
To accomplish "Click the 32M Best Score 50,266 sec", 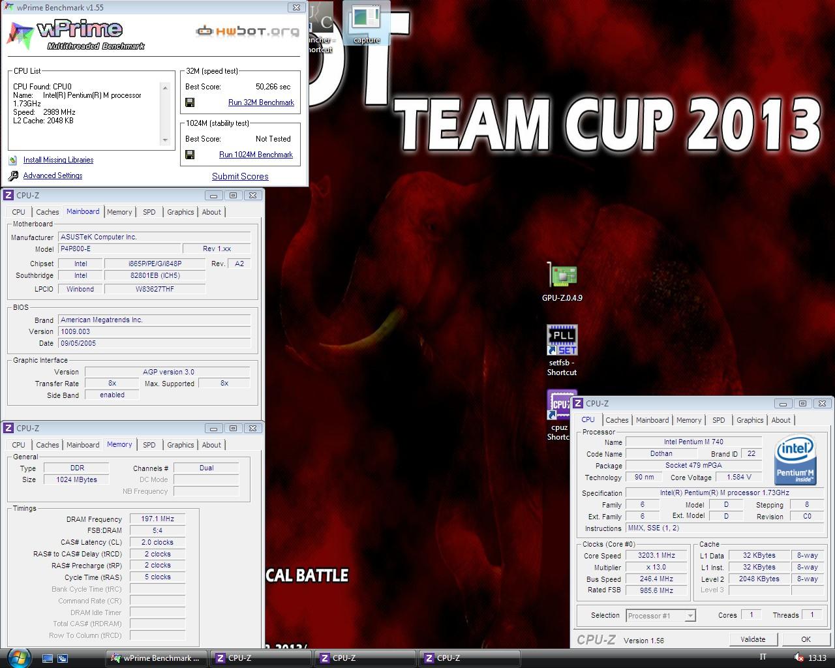I will pyautogui.click(x=273, y=87).
